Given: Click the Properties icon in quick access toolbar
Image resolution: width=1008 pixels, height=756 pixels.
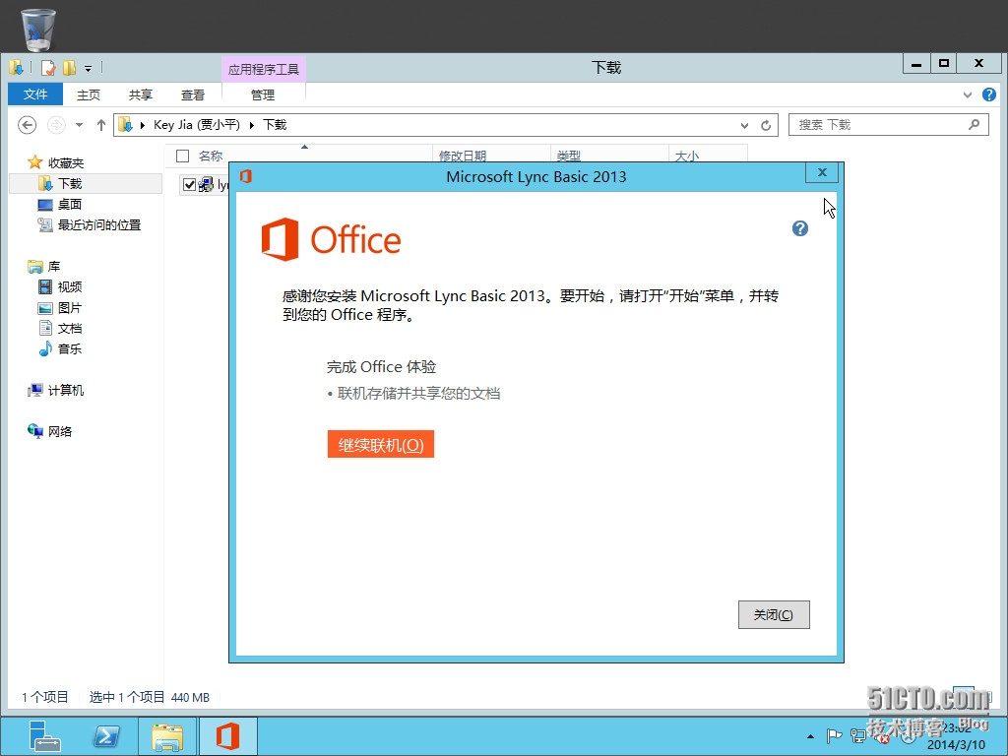Looking at the screenshot, I should 48,68.
